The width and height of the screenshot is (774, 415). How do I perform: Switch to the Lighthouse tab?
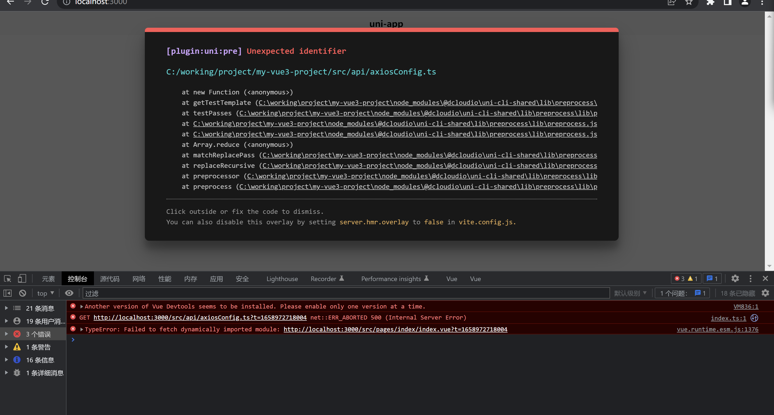coord(282,279)
